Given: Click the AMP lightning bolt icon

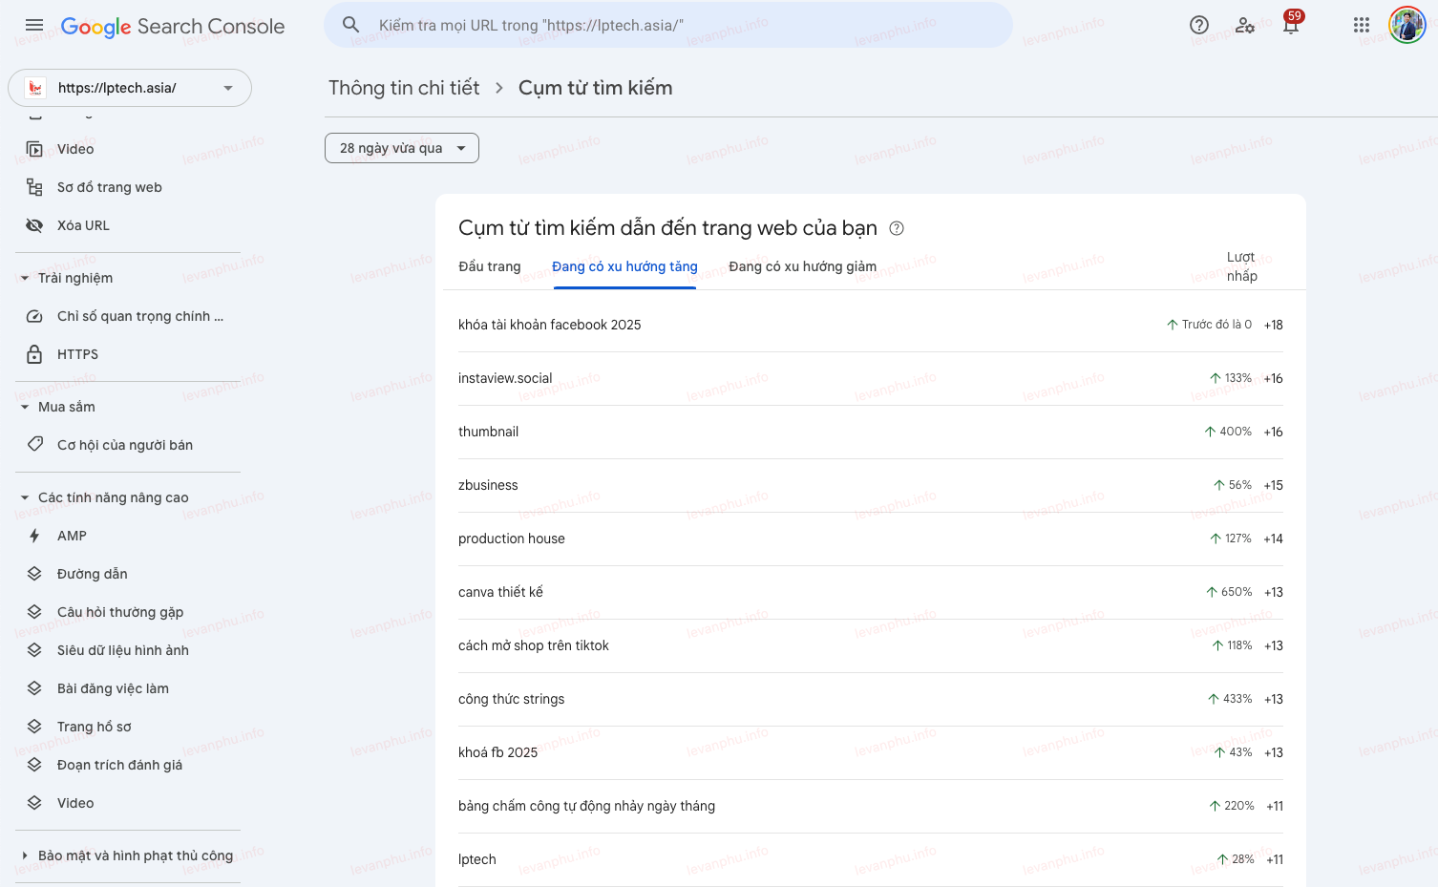Looking at the screenshot, I should pyautogui.click(x=34, y=536).
